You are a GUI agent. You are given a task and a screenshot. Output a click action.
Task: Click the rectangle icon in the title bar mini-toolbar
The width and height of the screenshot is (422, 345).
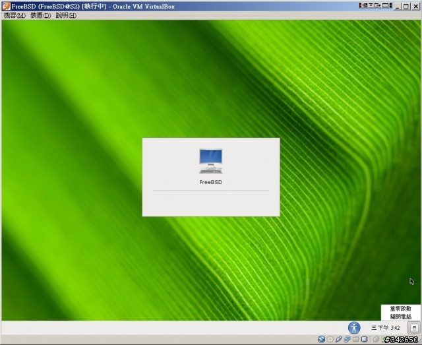point(385,5)
